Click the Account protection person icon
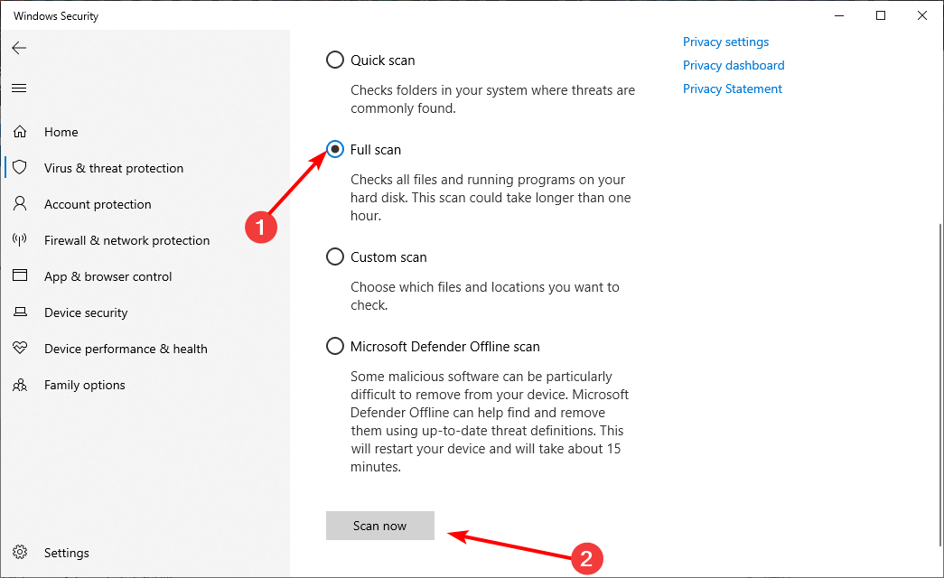This screenshot has height=578, width=944. [20, 204]
